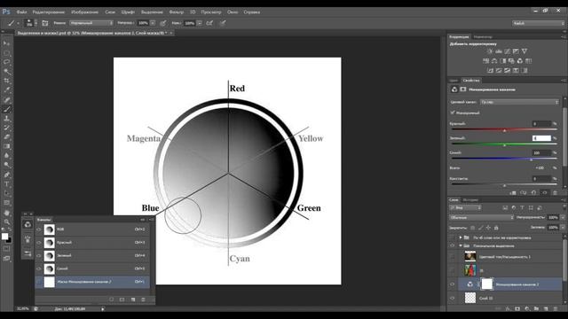Open opacity slider dropdown in options bar

(x=153, y=23)
